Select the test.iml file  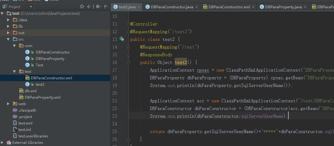[25, 129]
